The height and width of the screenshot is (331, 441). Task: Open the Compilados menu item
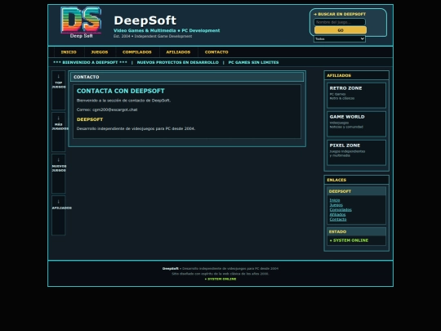tap(137, 52)
